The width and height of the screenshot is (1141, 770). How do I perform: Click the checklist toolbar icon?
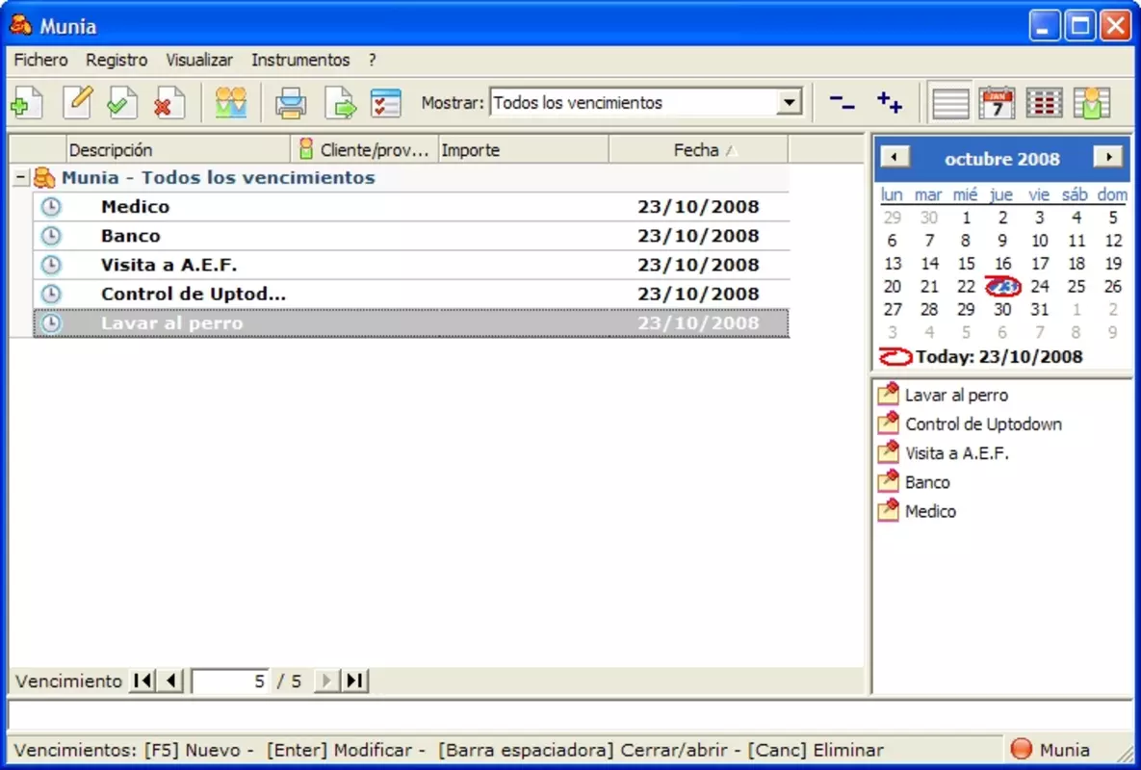tap(385, 103)
